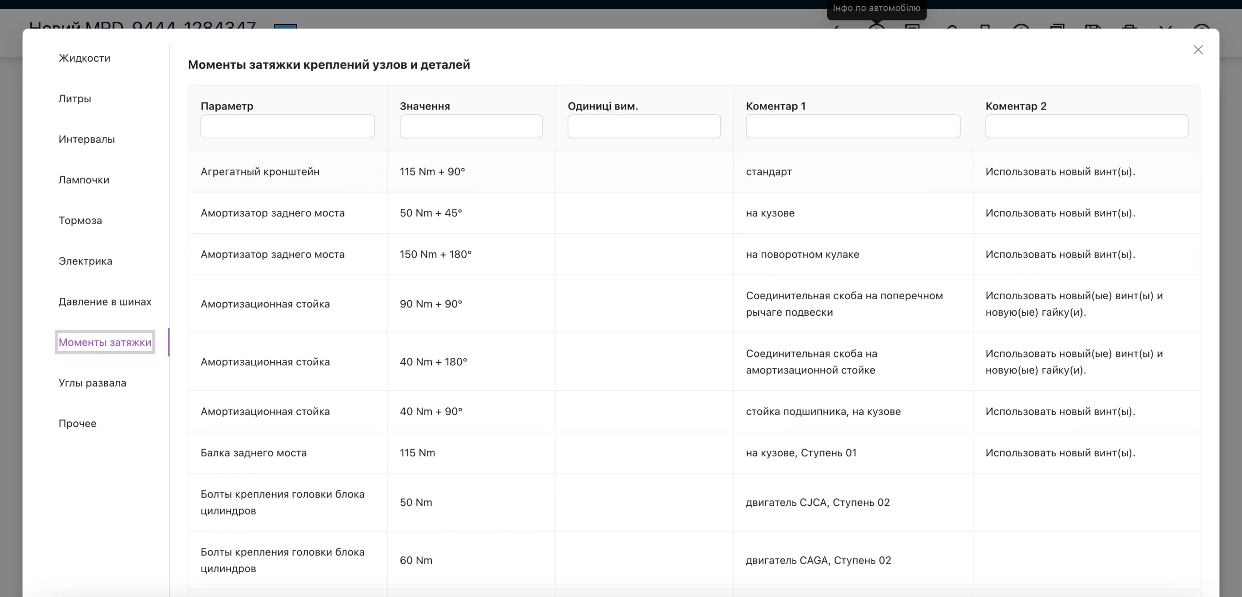
Task: Focus the Коментар 2 filter field
Action: tap(1087, 126)
